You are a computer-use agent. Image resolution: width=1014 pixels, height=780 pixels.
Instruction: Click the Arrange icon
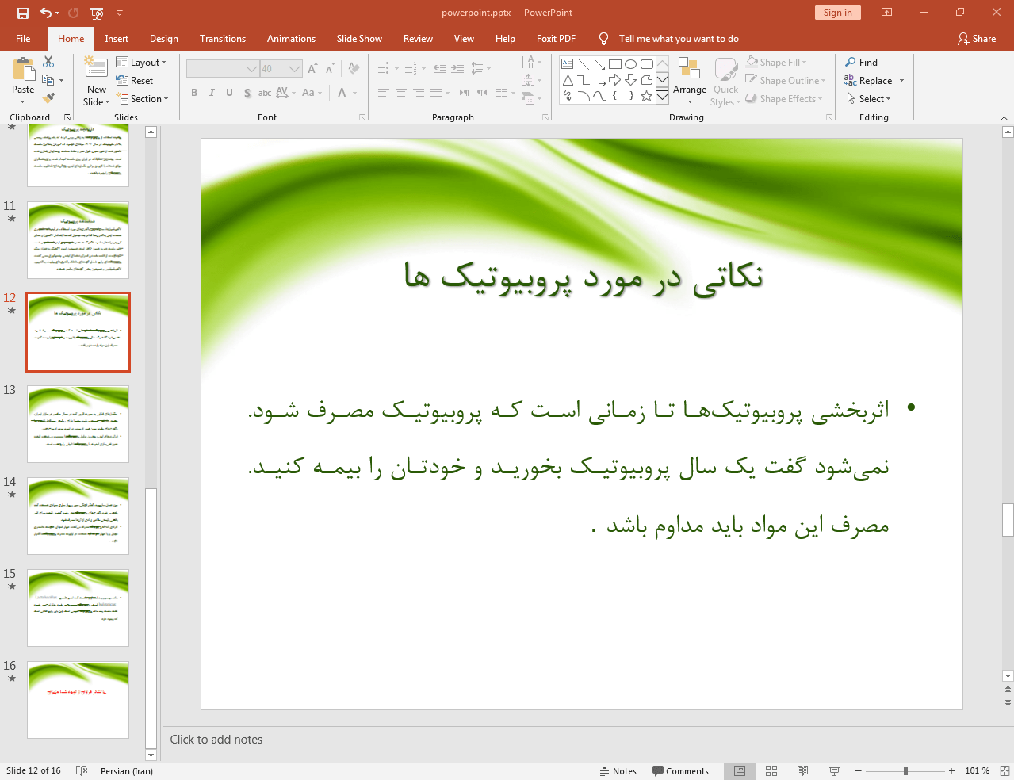tap(688, 68)
